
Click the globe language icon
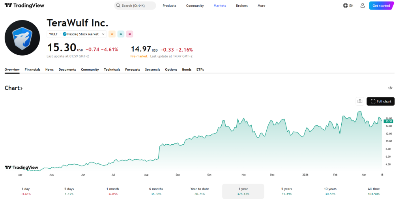pos(346,6)
